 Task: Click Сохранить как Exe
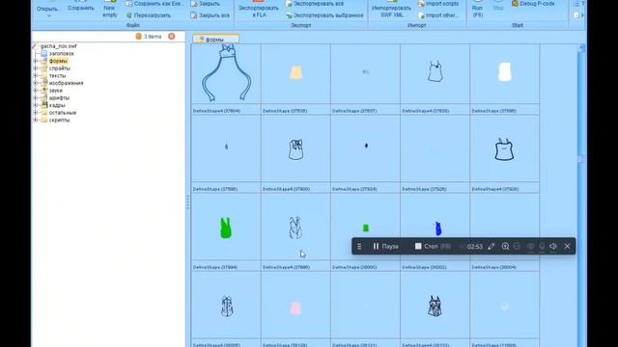click(154, 4)
